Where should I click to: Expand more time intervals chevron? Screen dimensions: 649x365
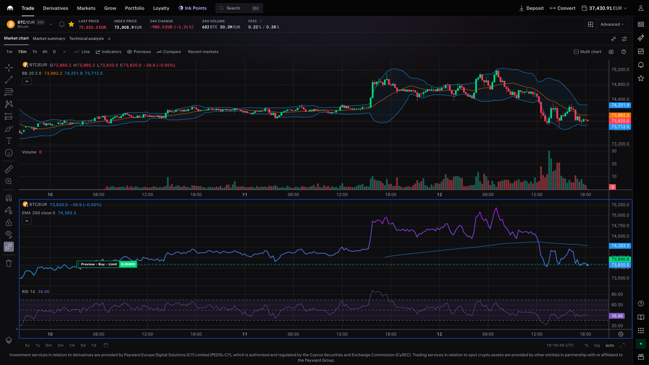coord(64,52)
